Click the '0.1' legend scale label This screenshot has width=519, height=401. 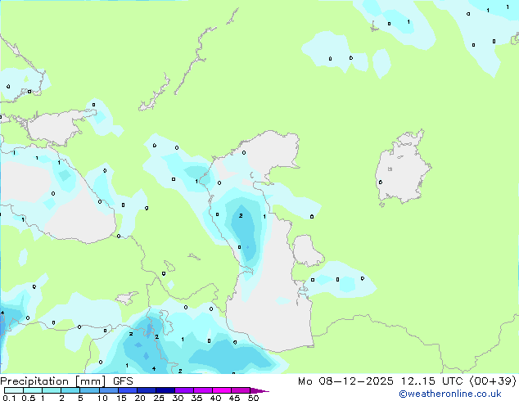tap(9, 398)
